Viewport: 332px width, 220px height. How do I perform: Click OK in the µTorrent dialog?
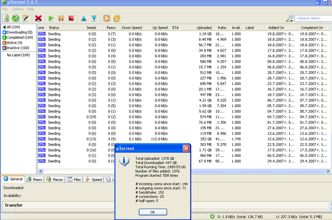[153, 212]
